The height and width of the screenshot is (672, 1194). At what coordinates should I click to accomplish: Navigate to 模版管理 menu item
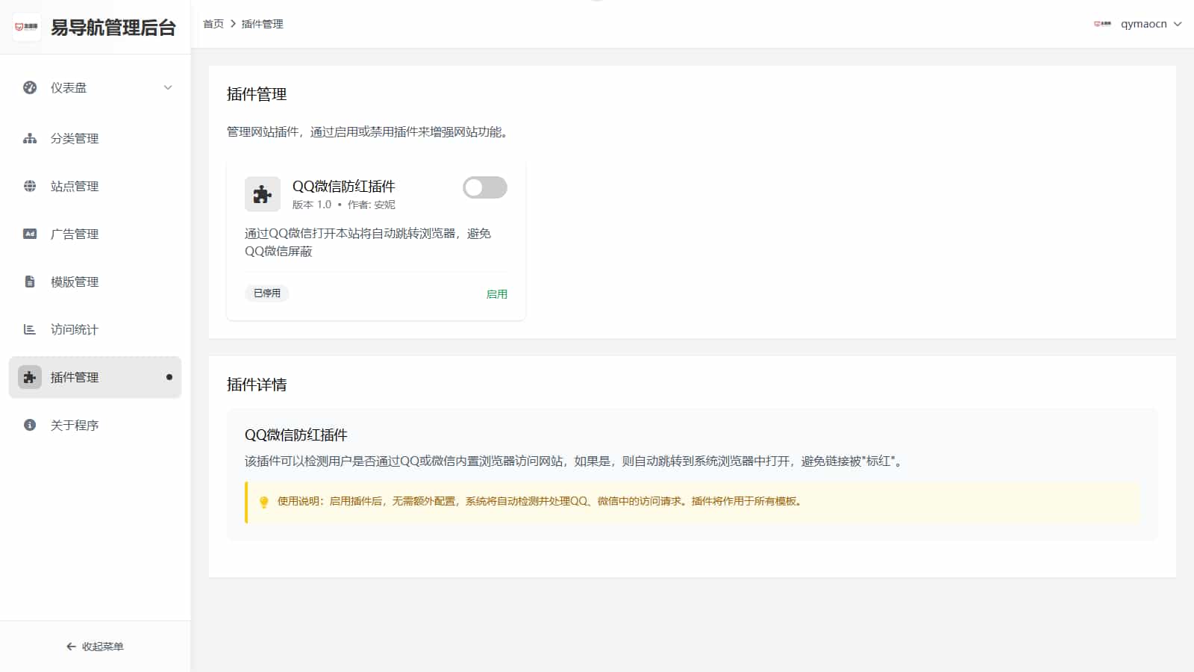[95, 281]
